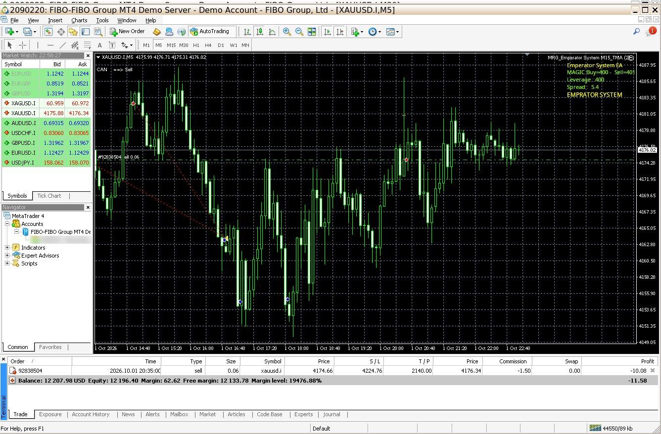This screenshot has width=661, height=434.
Task: Switch to Account History tab
Action: click(91, 414)
